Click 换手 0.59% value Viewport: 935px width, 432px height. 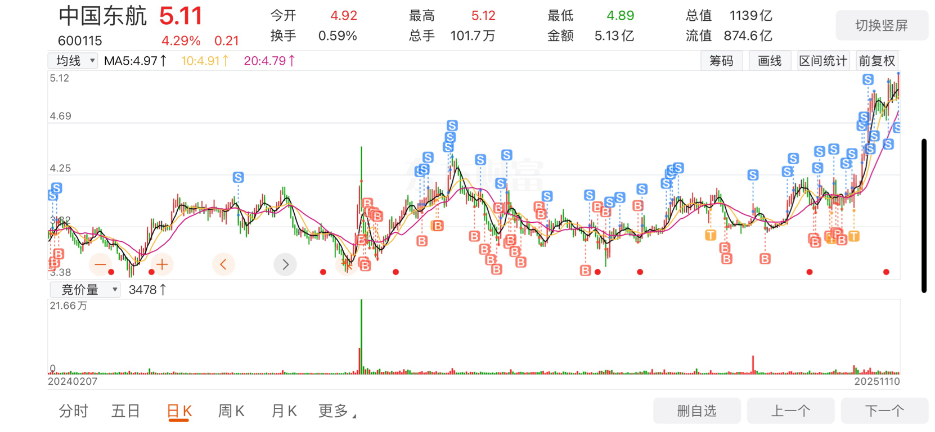coord(338,36)
